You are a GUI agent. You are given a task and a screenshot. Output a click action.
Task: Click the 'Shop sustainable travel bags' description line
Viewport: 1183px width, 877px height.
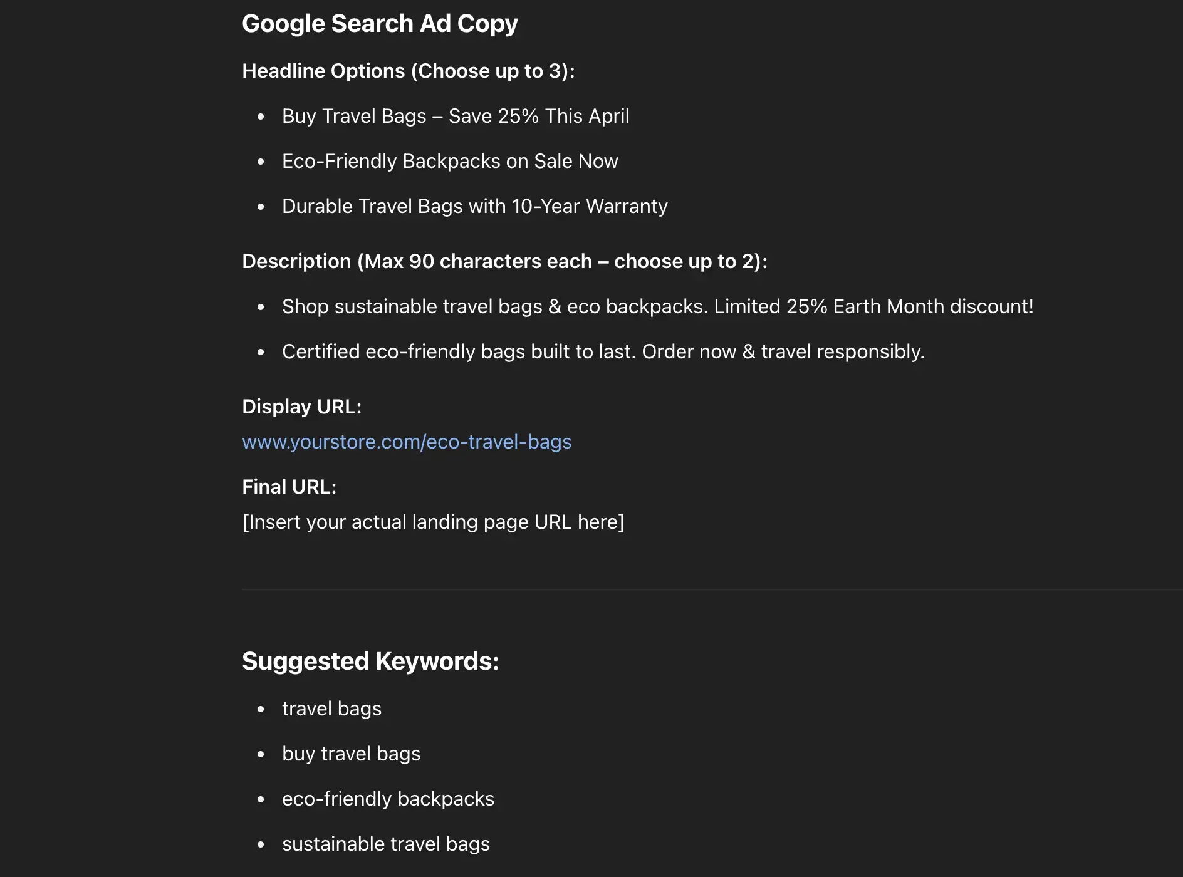tap(657, 306)
